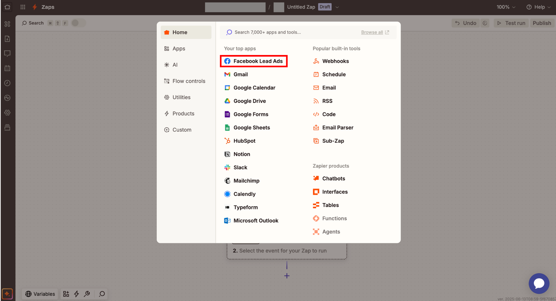Open the settings gear in left sidebar
This screenshot has height=301, width=556.
tap(7, 112)
